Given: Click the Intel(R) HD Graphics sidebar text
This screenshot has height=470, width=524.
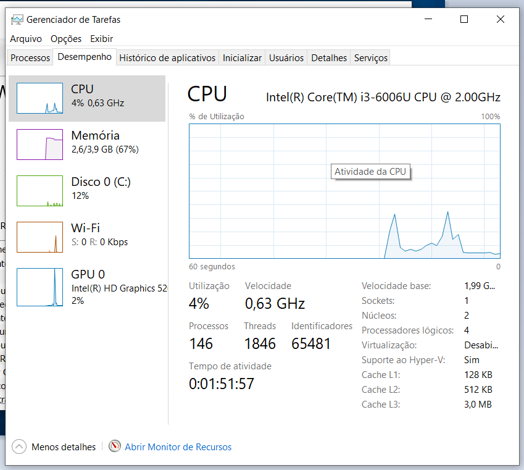Looking at the screenshot, I should pyautogui.click(x=119, y=288).
